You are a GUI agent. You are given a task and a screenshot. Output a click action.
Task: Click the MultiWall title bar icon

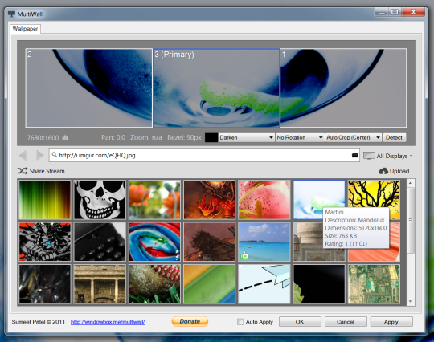coord(11,14)
